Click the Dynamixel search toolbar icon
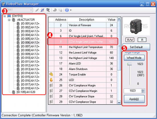157x119 pixels. (x=55, y=10)
